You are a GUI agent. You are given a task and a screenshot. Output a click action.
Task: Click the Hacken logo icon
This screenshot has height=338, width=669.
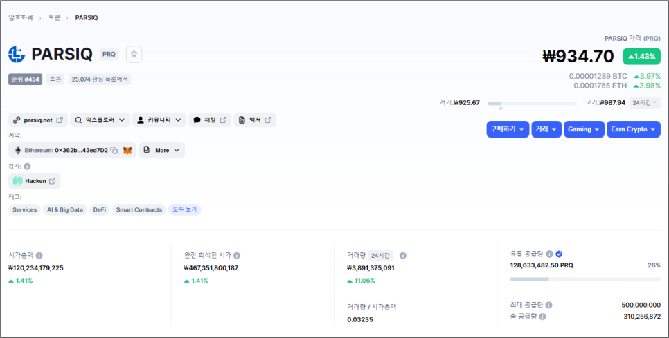17,181
